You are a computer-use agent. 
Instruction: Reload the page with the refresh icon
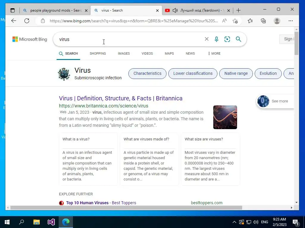point(27,21)
